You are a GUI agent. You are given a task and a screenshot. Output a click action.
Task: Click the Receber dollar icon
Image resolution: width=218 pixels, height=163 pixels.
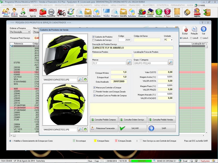pos(159,12)
